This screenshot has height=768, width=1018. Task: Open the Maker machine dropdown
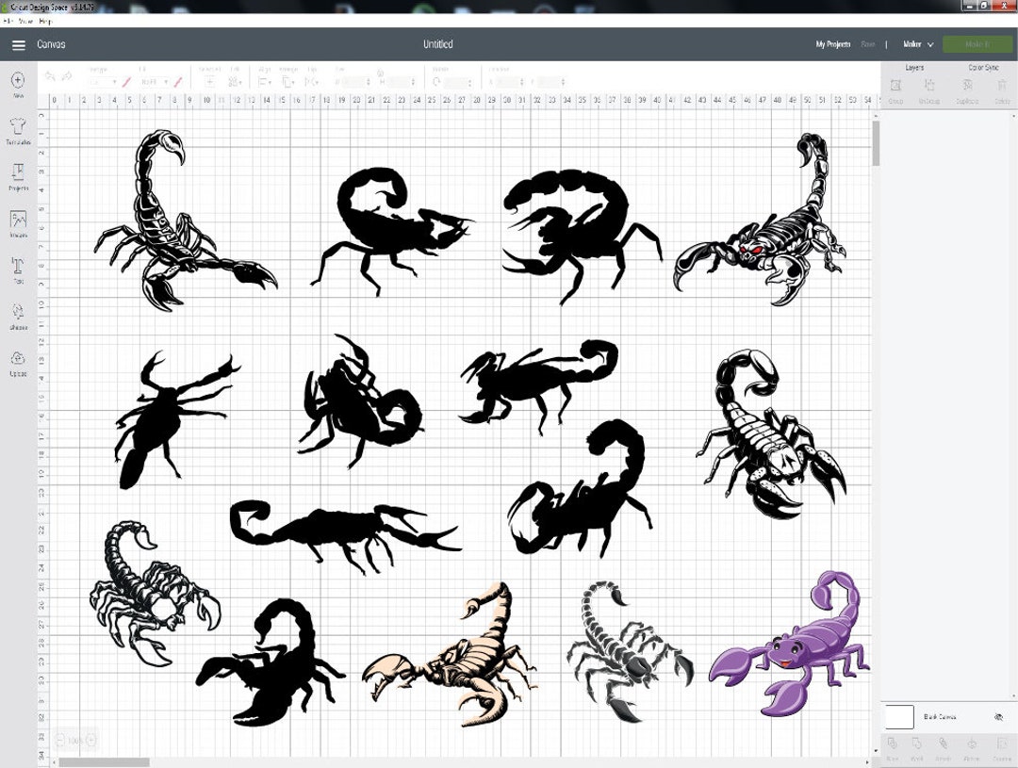[x=916, y=44]
